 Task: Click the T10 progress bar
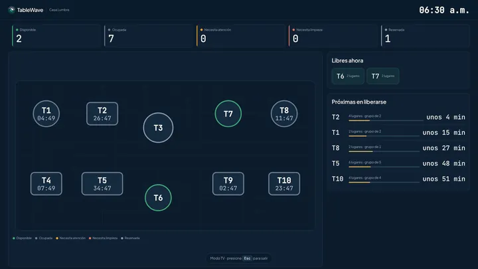384,183
